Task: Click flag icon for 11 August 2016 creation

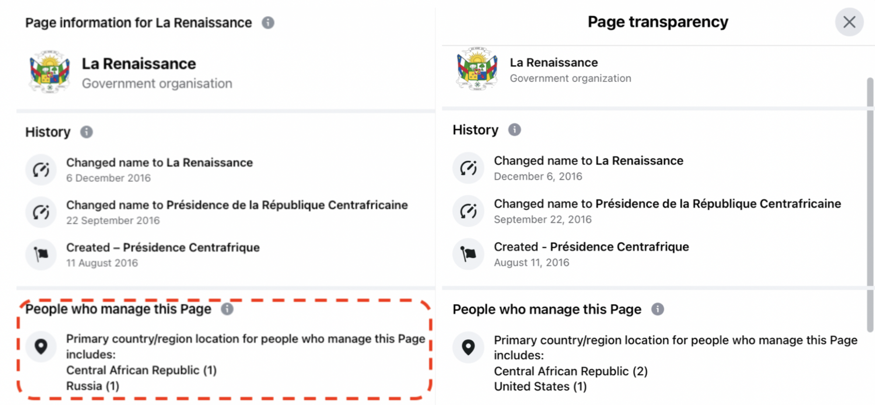Action: coord(41,255)
